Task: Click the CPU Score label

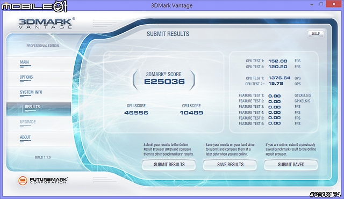Action: [x=191, y=106]
